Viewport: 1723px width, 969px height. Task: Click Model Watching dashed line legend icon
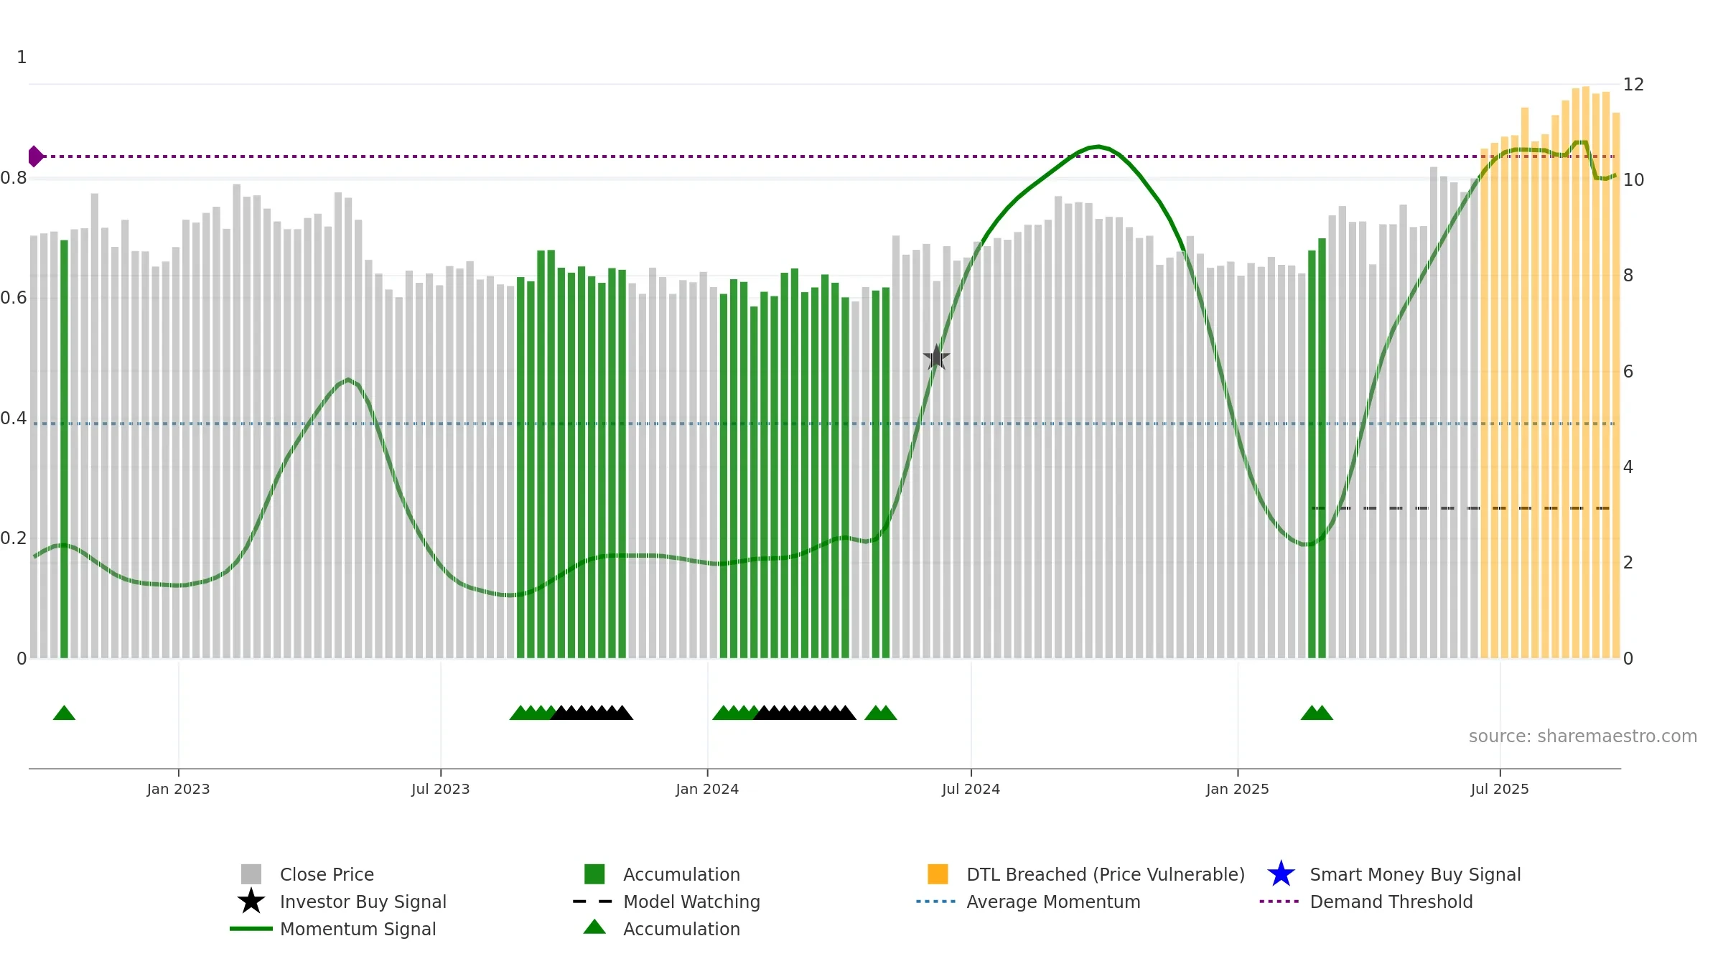click(x=593, y=902)
